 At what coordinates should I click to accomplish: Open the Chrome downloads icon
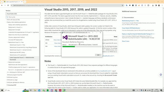point(153,5)
